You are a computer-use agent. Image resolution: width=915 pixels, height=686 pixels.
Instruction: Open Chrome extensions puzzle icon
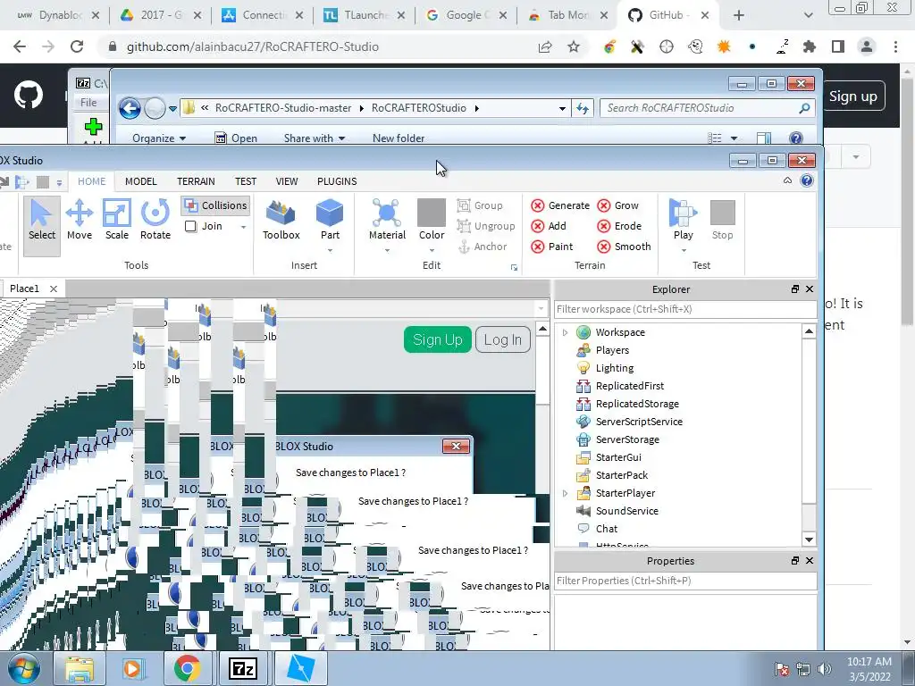(x=810, y=46)
